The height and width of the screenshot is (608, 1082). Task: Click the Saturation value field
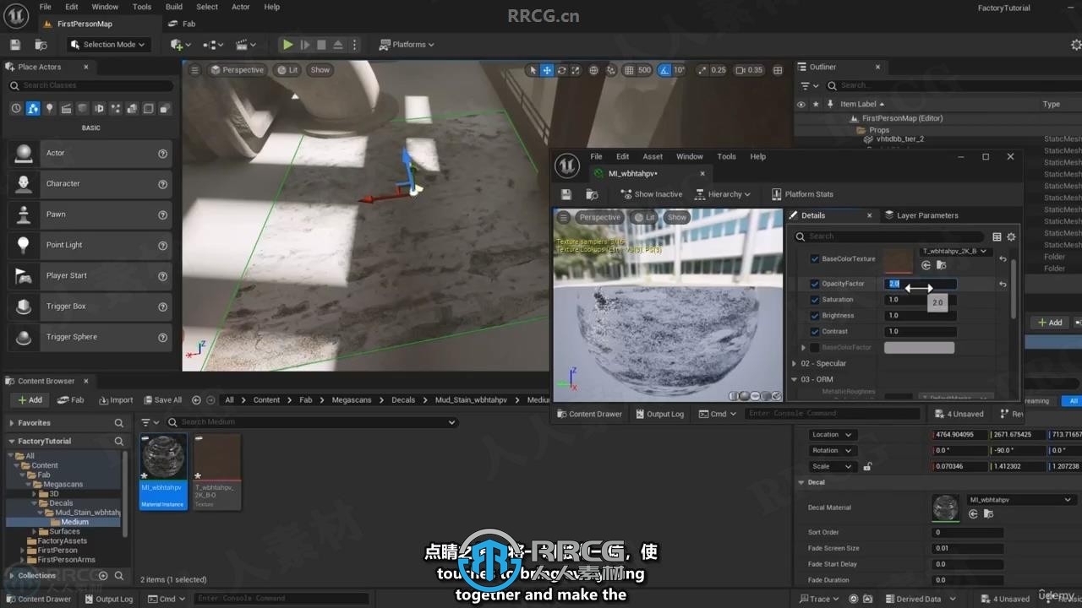click(x=921, y=300)
